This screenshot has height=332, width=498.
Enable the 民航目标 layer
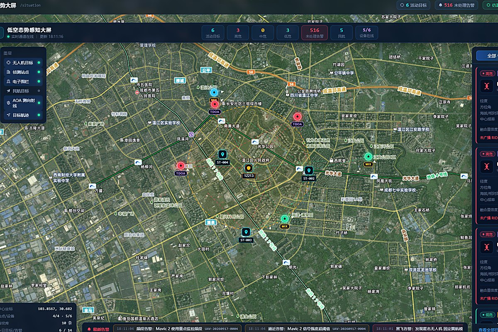(x=23, y=91)
